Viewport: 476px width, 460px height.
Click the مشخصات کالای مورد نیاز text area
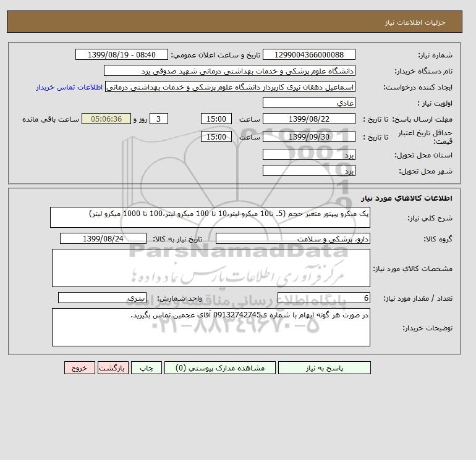(211, 268)
